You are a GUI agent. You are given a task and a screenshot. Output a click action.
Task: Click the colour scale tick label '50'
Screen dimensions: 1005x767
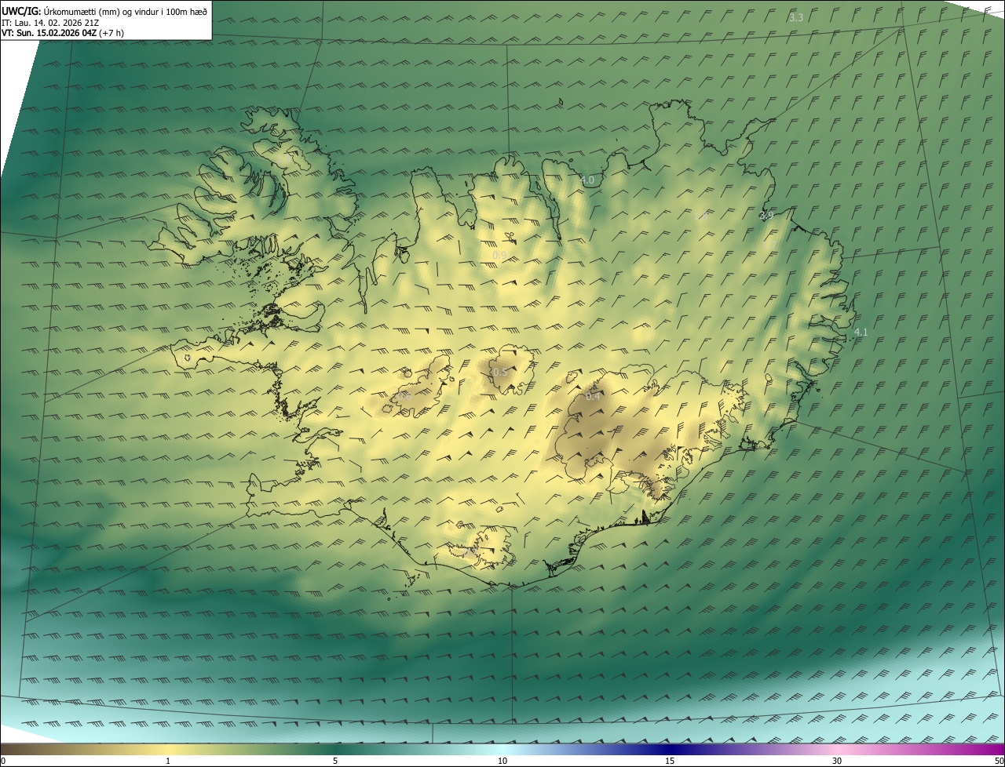pos(999,761)
